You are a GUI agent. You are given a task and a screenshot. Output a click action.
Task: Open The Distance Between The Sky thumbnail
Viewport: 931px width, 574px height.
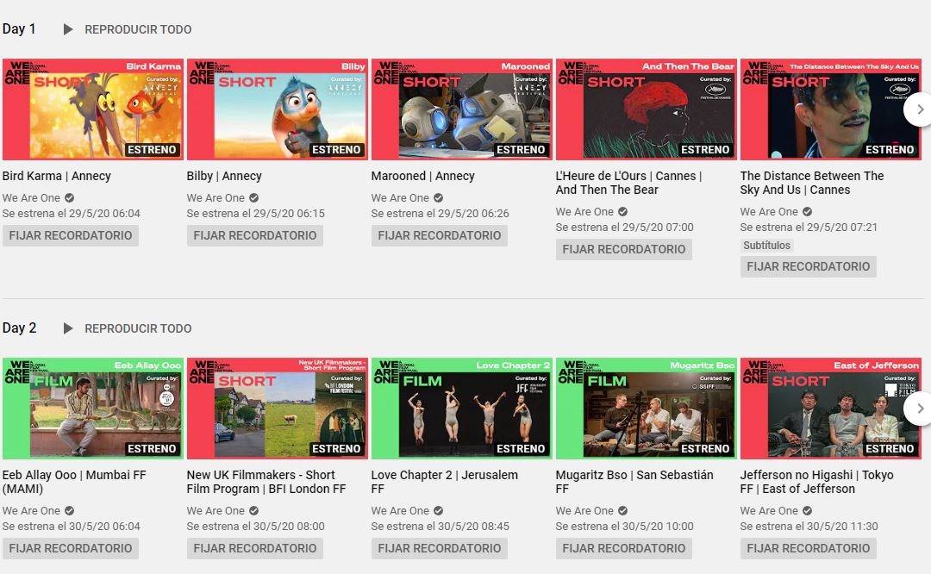(831, 109)
